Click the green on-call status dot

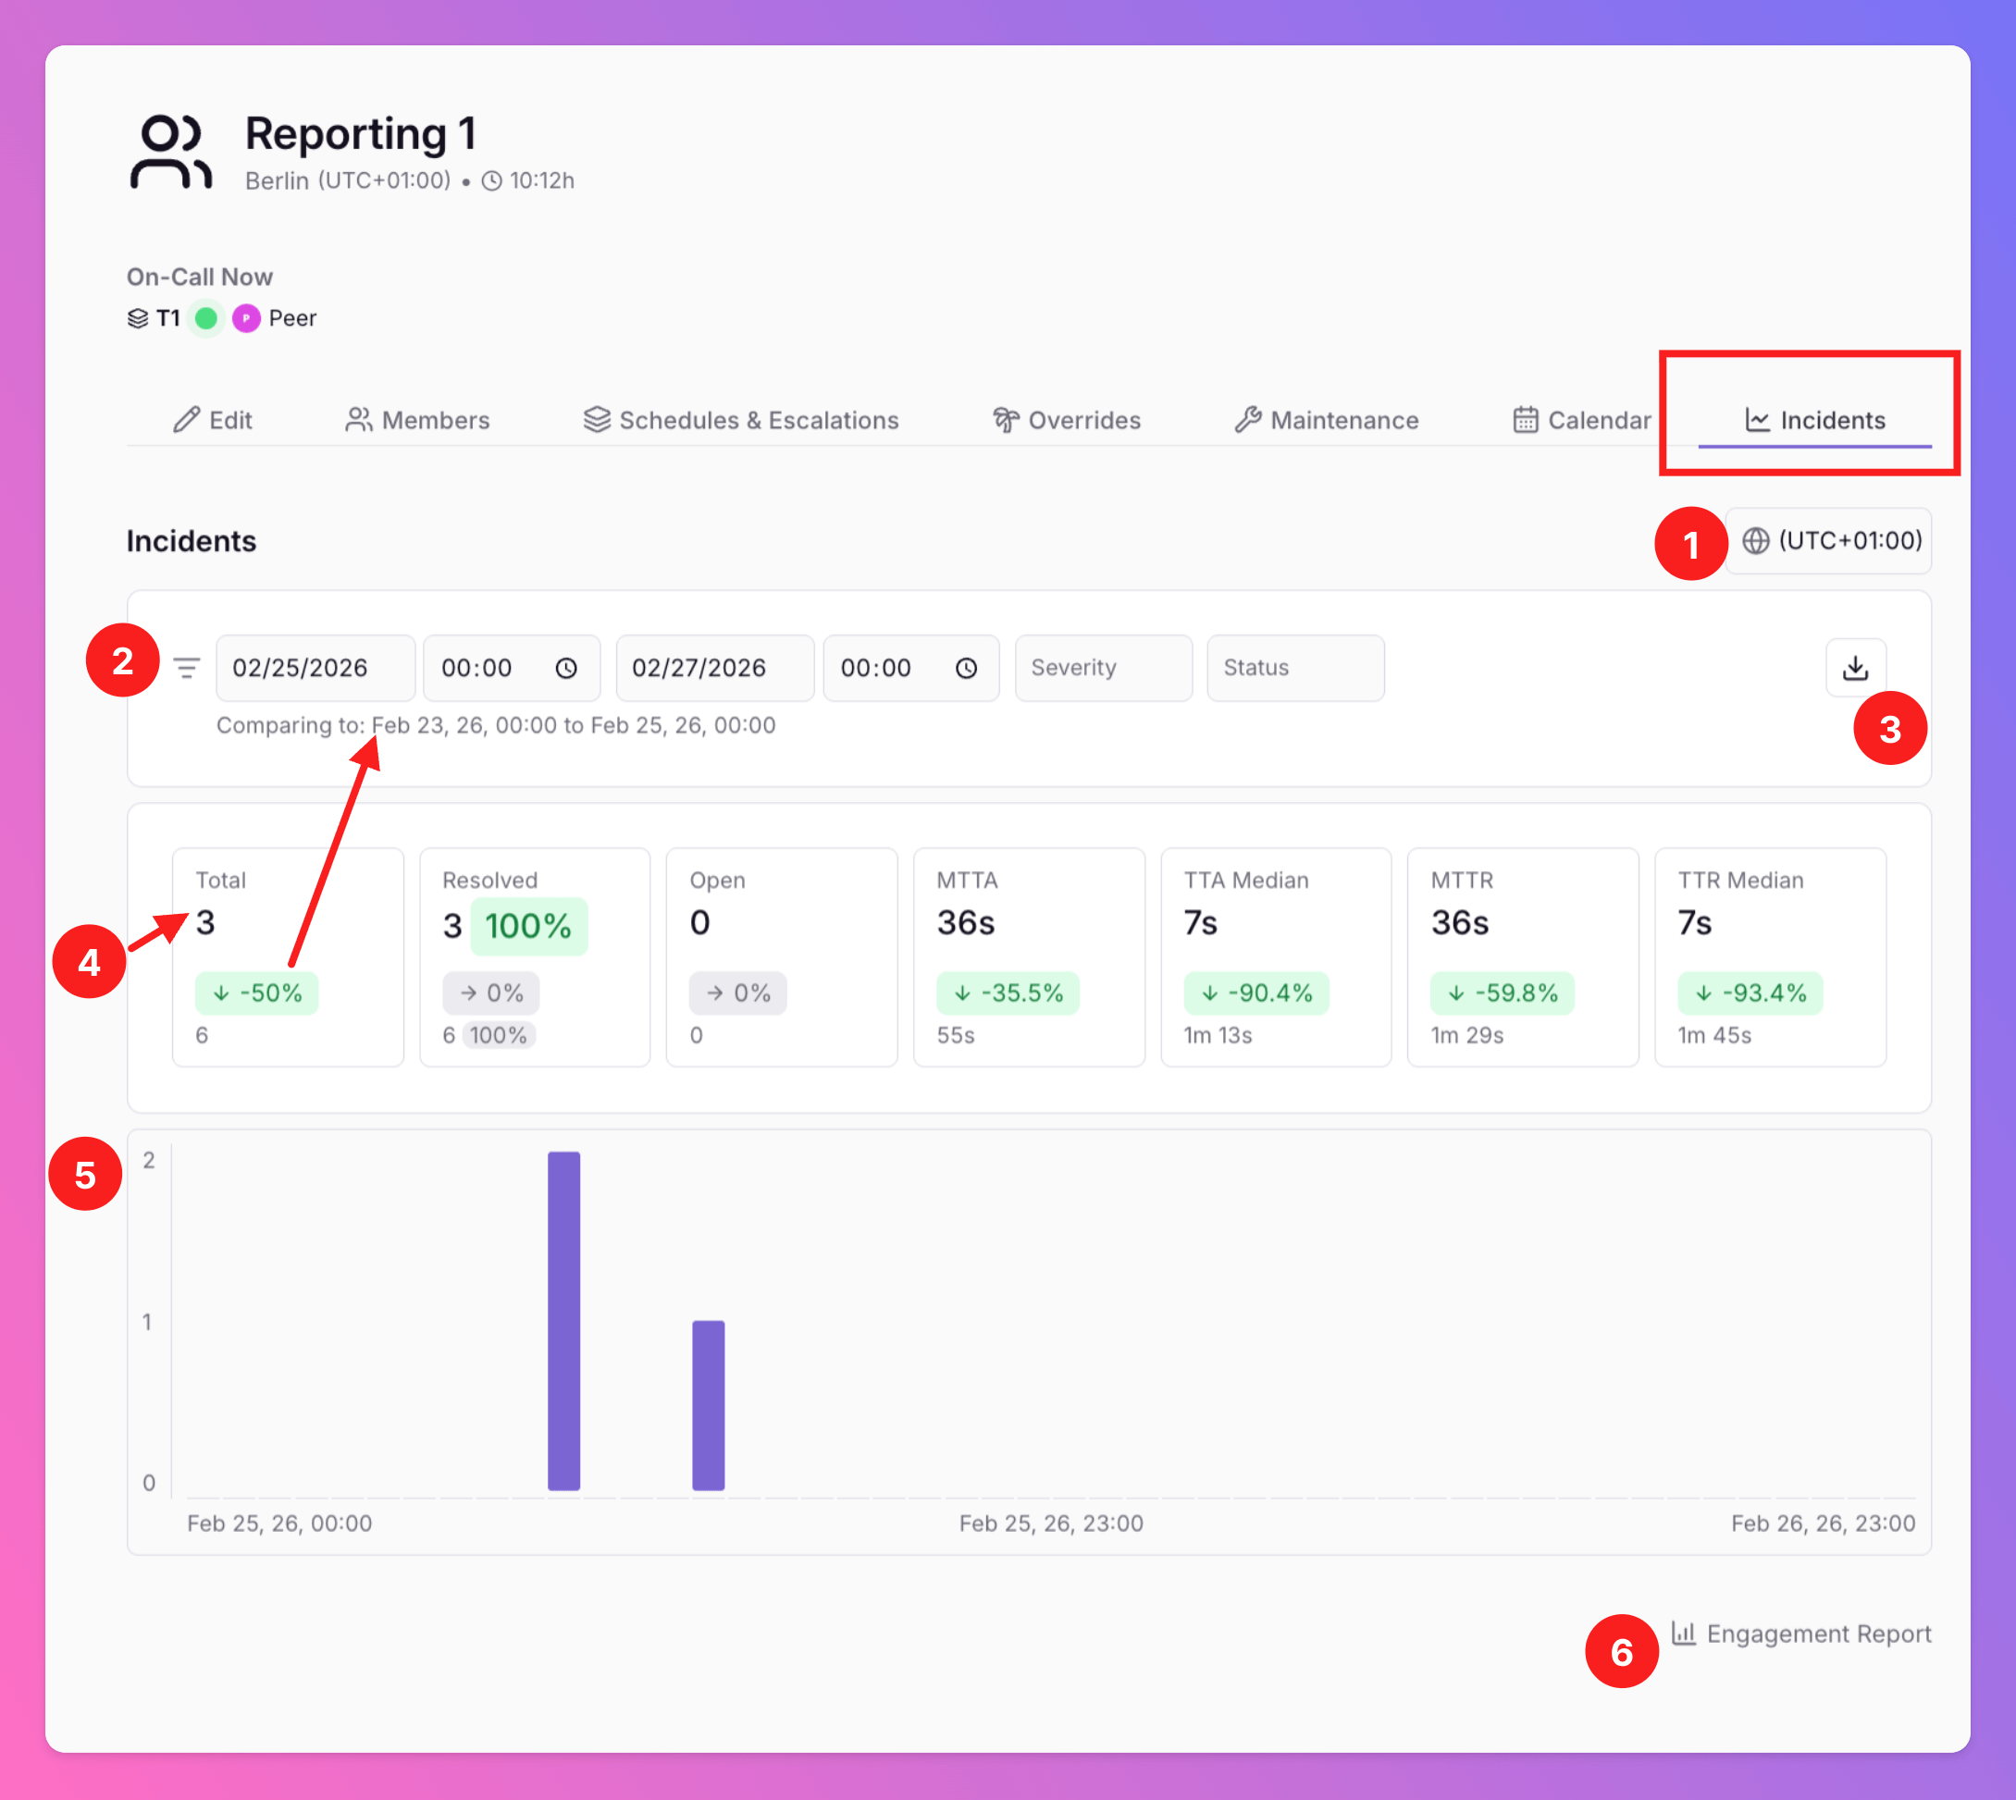click(205, 318)
